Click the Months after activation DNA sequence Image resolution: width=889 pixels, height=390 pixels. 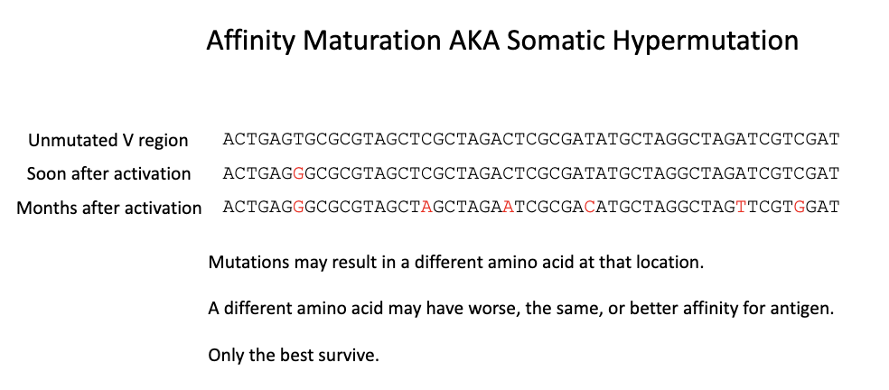(531, 207)
